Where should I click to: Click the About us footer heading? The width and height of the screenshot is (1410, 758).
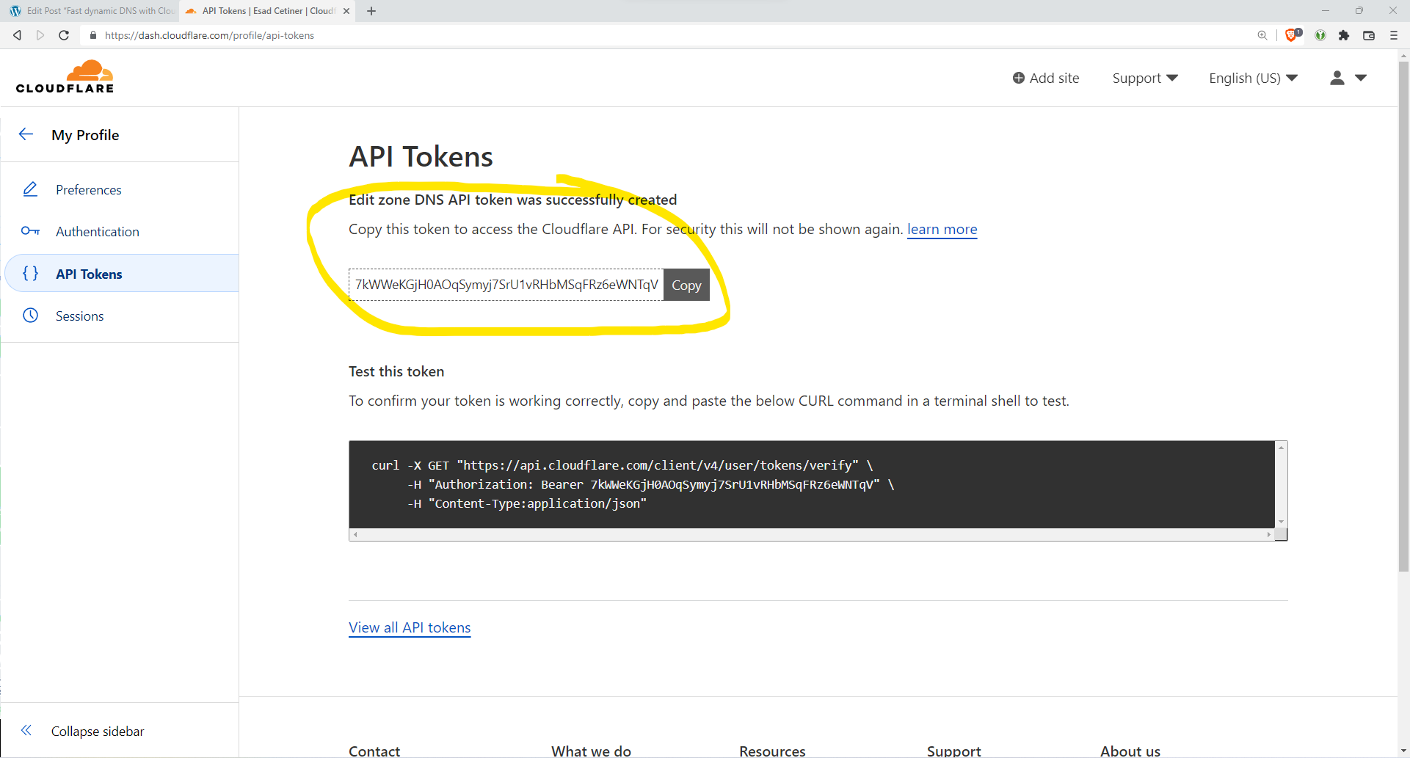coord(1130,751)
